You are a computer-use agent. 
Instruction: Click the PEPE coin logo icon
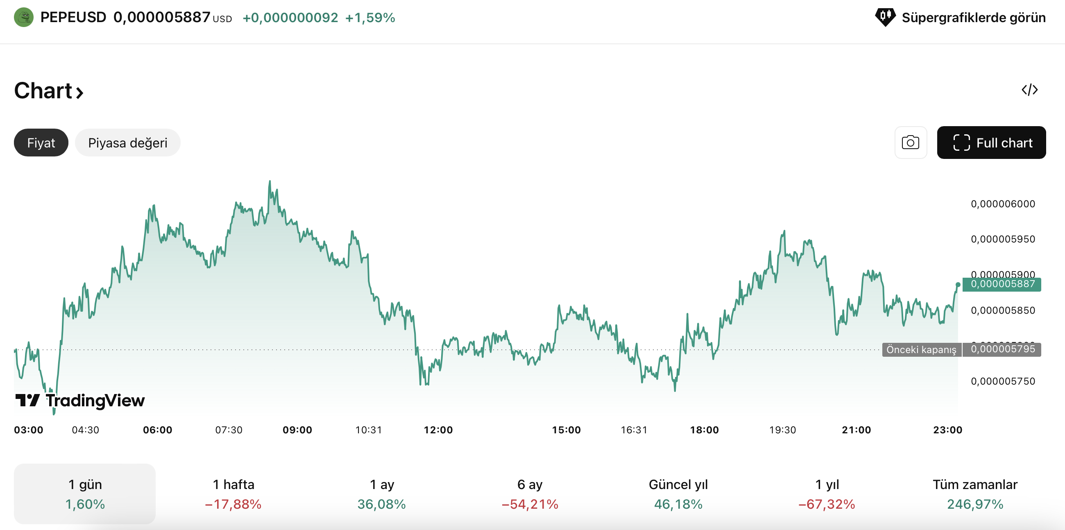coord(24,17)
